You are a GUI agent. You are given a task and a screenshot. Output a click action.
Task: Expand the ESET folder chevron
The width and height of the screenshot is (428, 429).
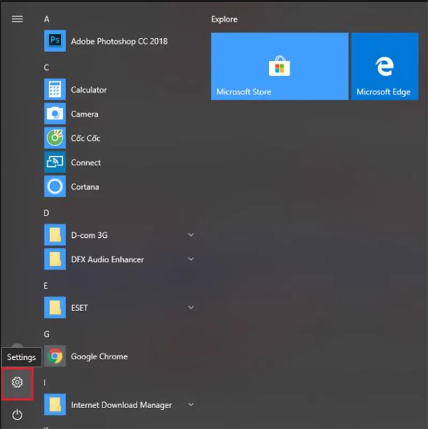click(x=190, y=307)
